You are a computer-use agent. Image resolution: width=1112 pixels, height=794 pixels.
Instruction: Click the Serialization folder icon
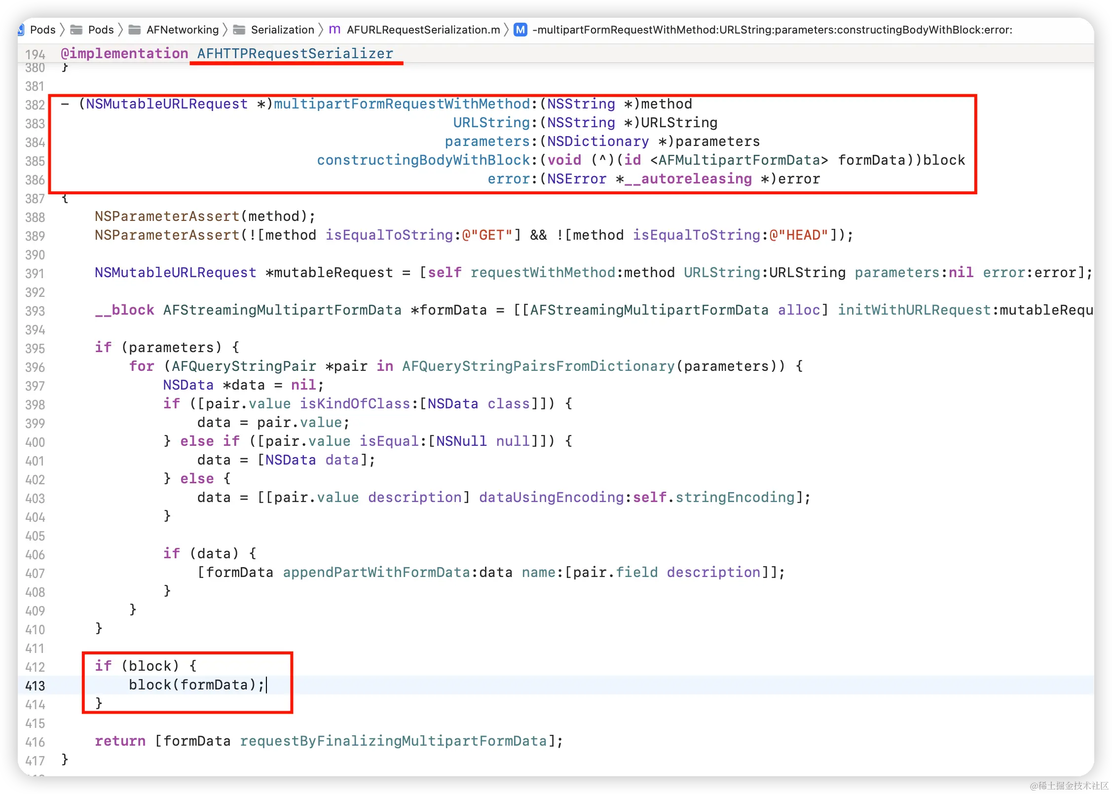coord(239,30)
